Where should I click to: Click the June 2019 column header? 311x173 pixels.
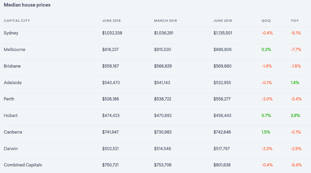tap(111, 21)
